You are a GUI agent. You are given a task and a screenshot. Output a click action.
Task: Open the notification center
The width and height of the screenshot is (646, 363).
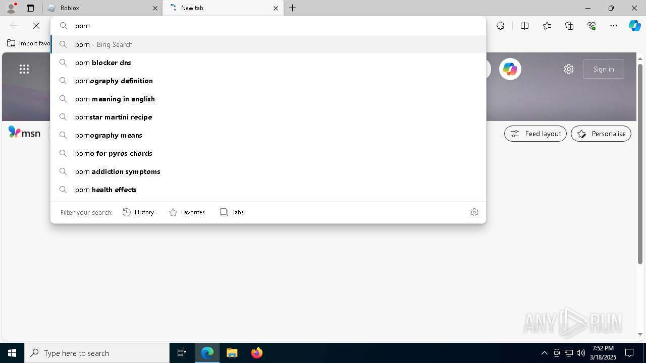click(629, 353)
